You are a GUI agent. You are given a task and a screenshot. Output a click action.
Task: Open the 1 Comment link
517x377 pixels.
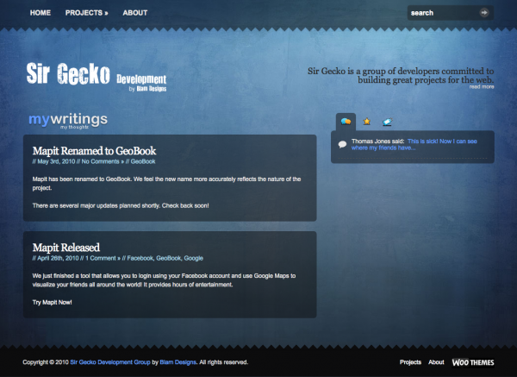coord(102,258)
